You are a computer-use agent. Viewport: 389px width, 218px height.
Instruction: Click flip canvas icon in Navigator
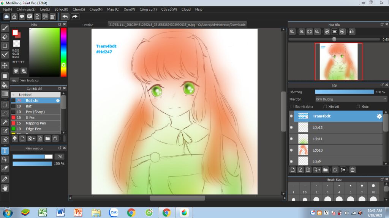(352, 32)
